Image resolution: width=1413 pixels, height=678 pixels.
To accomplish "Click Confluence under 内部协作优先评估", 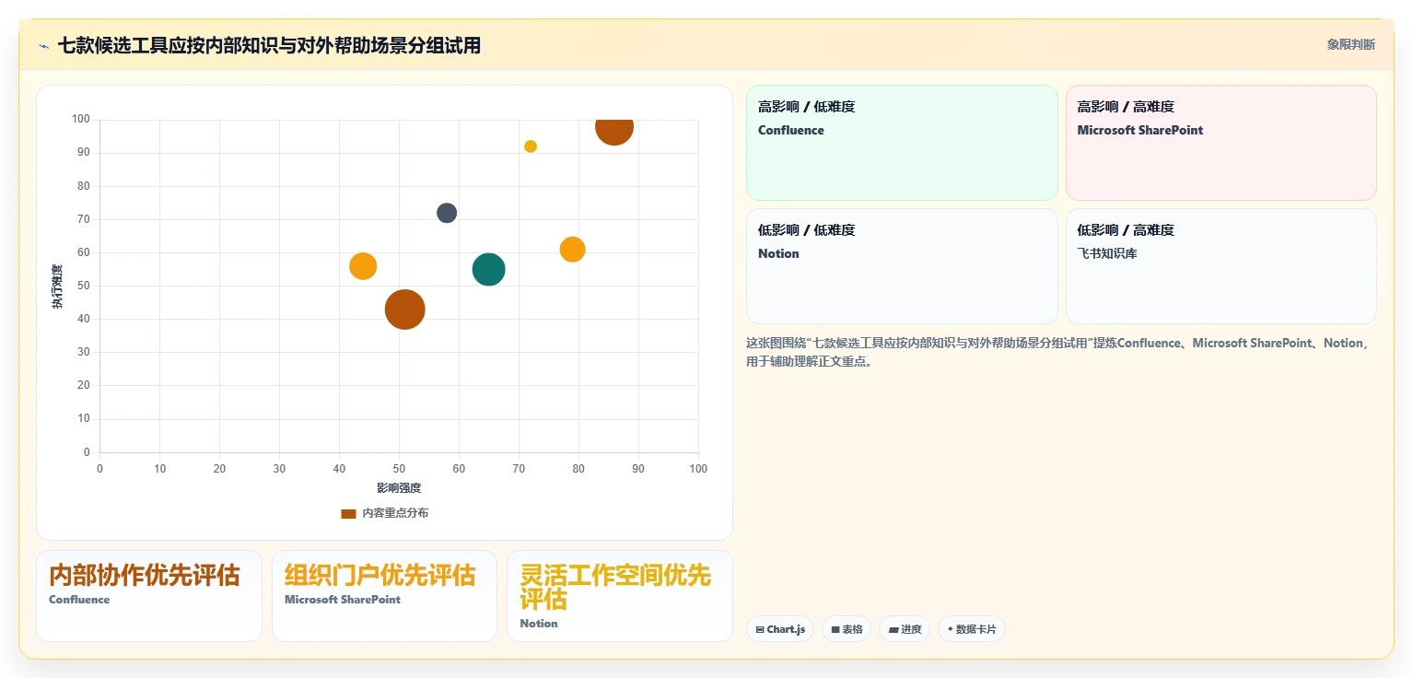I will (79, 600).
